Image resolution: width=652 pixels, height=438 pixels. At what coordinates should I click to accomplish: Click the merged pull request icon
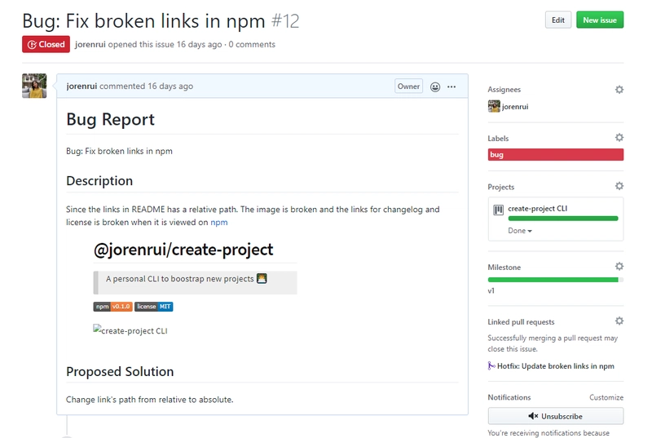coord(491,365)
